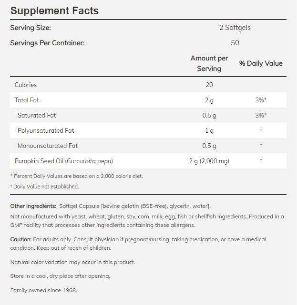The image size is (297, 305).
Task: Click the Family owned since 1968 text
Action: 43,290
